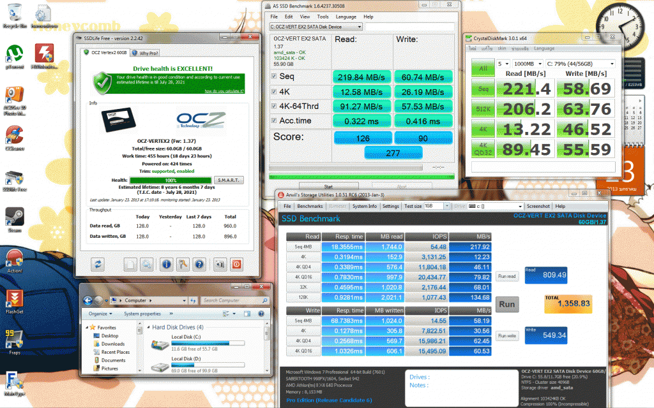Click the blank page icon in SSDLife toolbar
Screen dimensions: 654x408
(130, 264)
